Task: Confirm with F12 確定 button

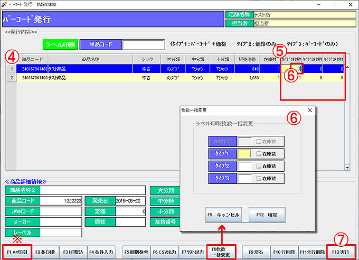Action: 267,215
